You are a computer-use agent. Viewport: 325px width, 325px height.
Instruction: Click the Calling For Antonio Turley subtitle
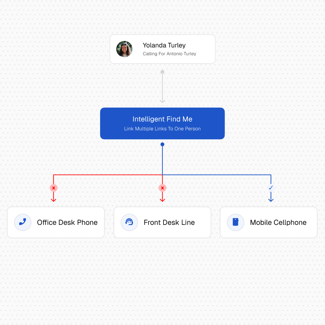coord(169,54)
